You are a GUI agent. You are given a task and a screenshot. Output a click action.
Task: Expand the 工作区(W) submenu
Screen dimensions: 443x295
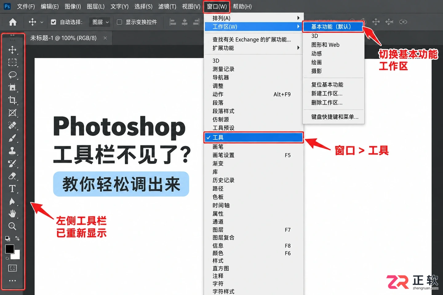click(x=254, y=27)
